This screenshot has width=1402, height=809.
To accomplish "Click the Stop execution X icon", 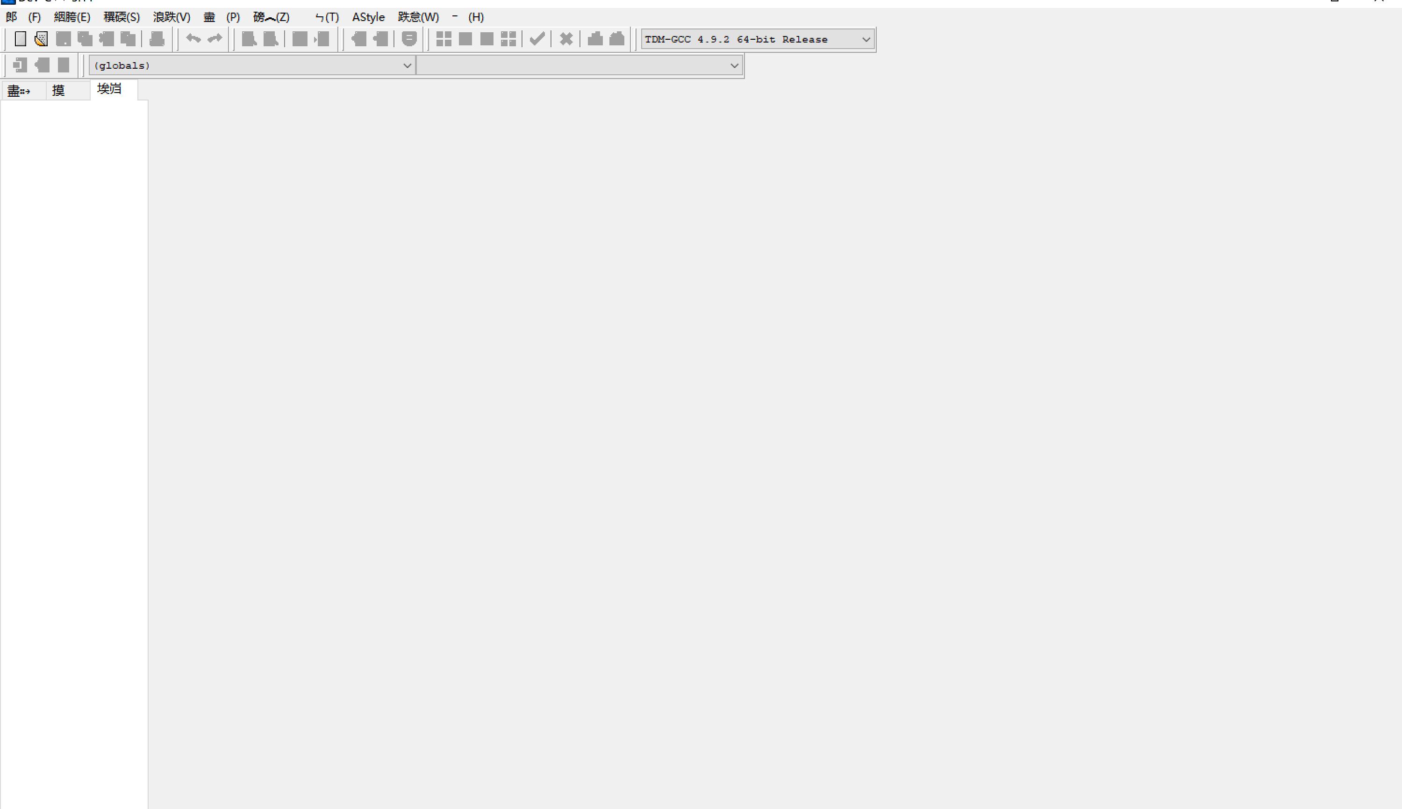I will [566, 39].
